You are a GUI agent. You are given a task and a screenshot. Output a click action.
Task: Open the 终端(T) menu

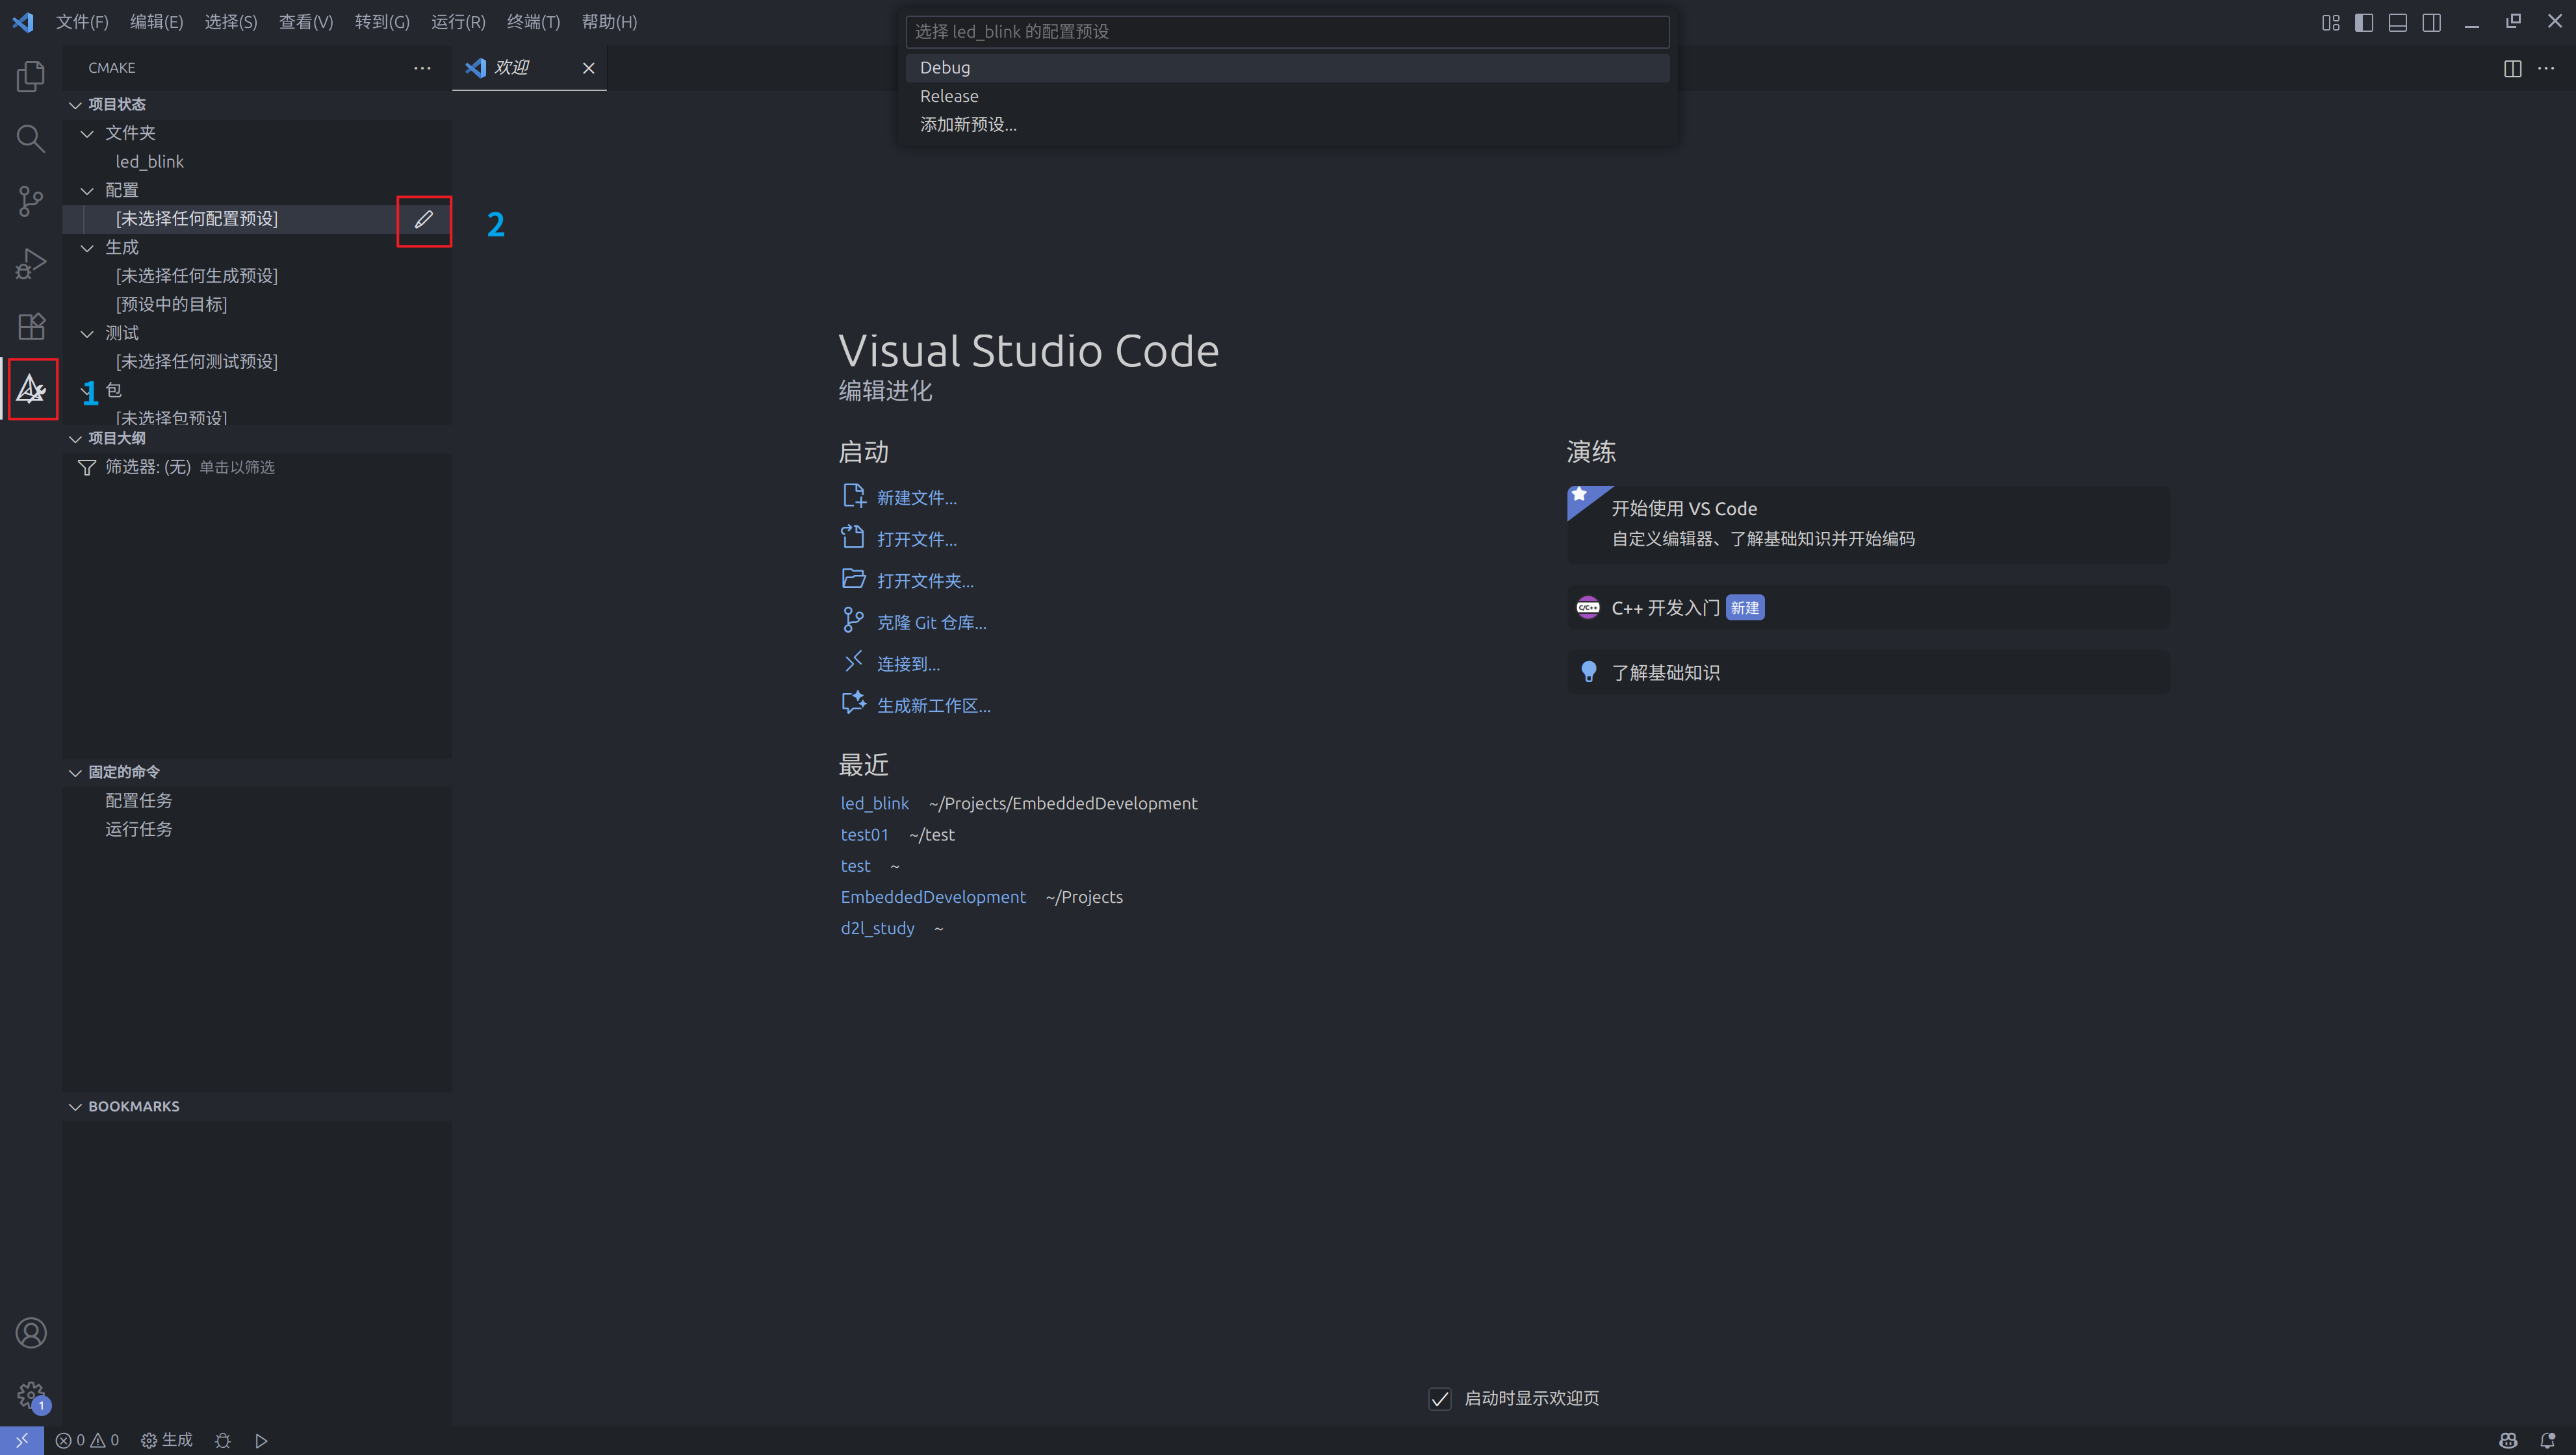click(532, 22)
